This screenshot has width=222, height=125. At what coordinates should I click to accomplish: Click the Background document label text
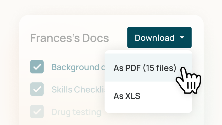[77, 67]
